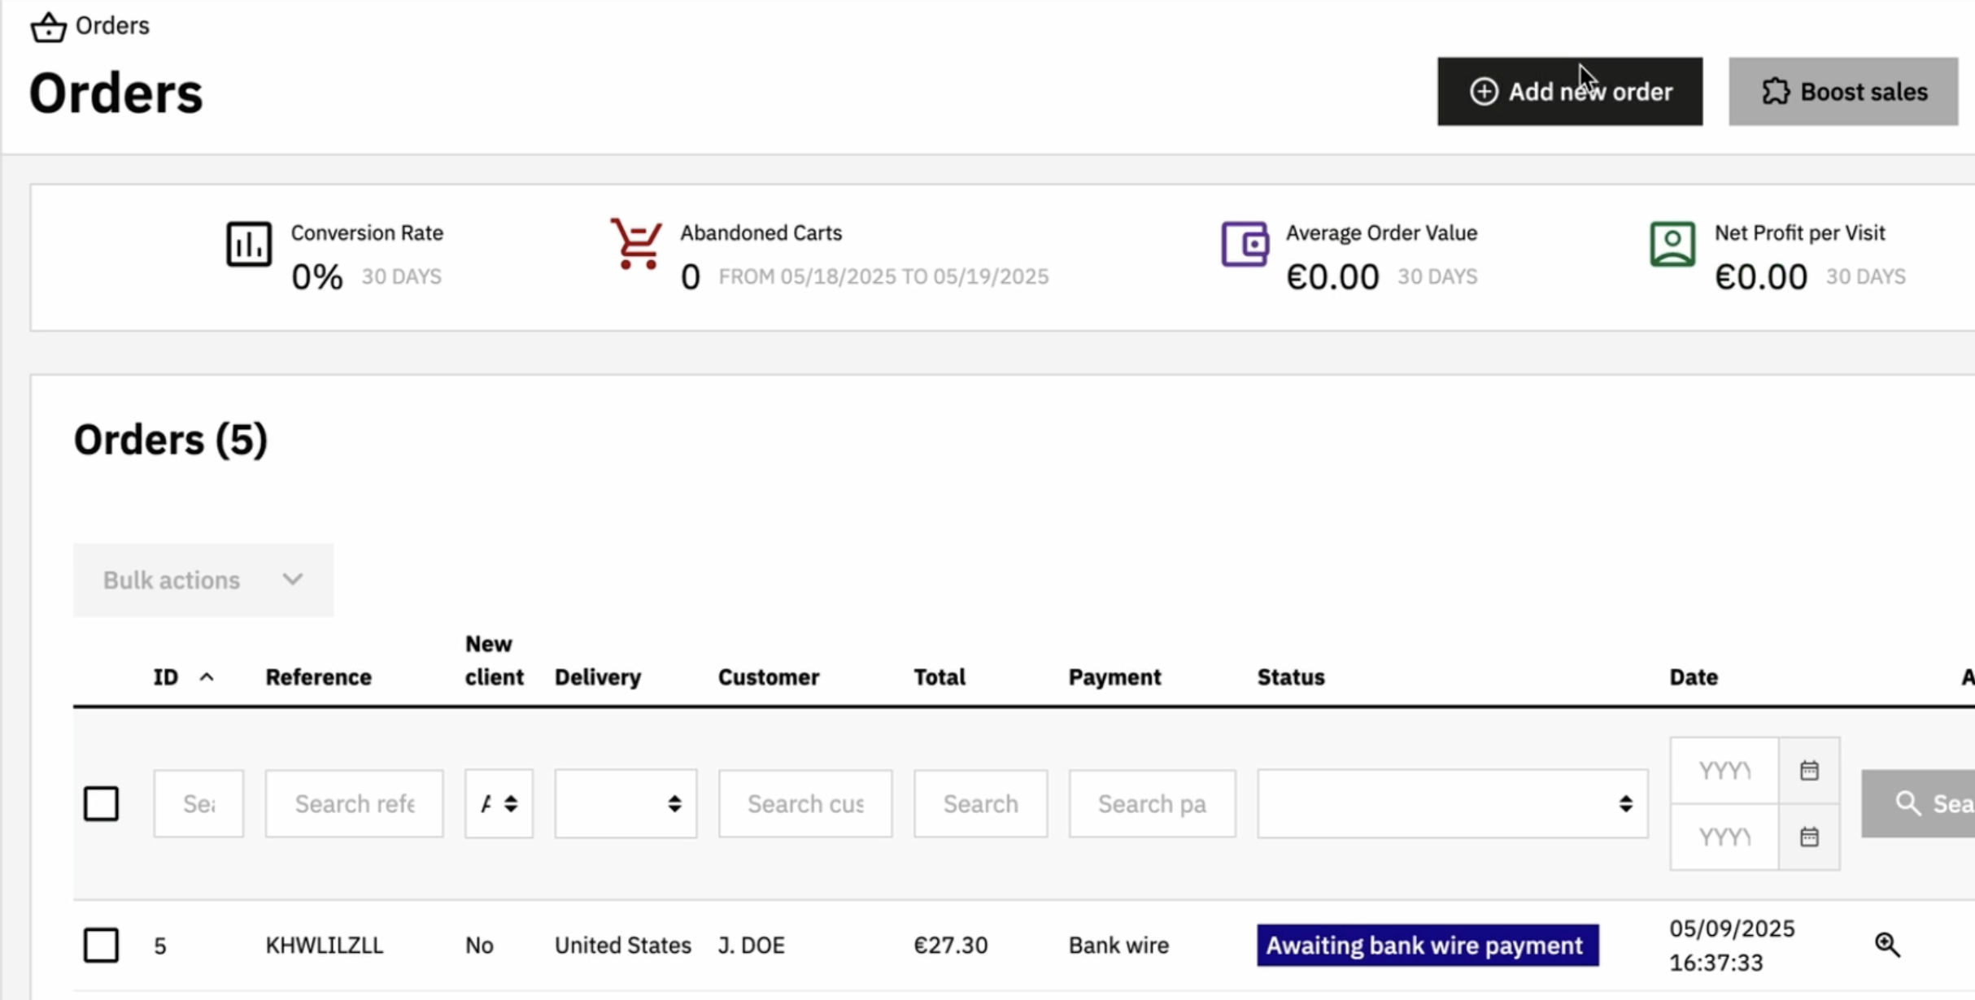Click the Add new order button
Screen dimensions: 1975x1000
point(1569,91)
